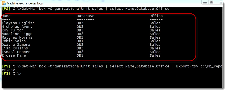Click the Nicholas Avery mailbox name

17,27
